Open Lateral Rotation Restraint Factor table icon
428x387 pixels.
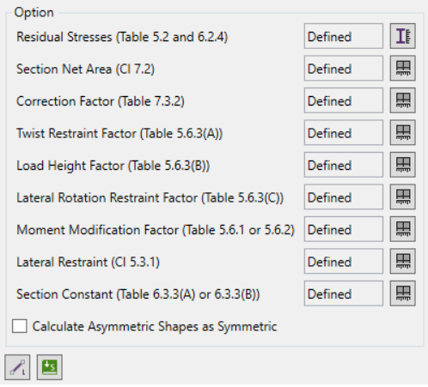click(x=402, y=197)
